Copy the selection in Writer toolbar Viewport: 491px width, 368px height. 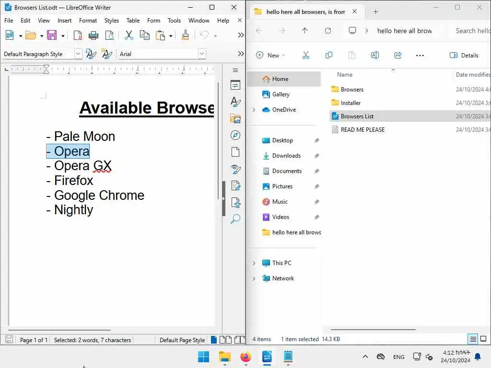click(145, 35)
